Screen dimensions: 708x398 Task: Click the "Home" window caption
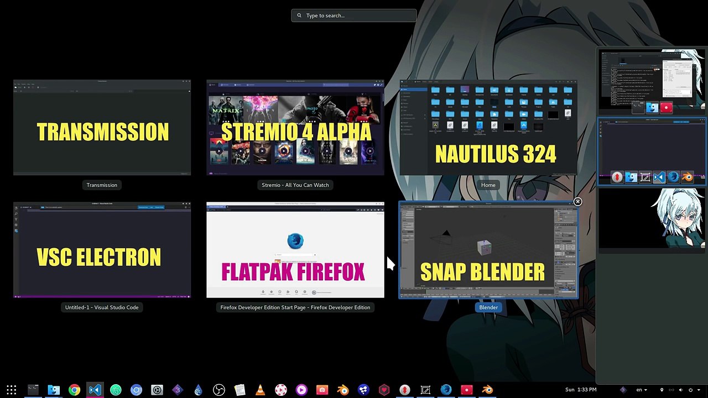tap(488, 185)
